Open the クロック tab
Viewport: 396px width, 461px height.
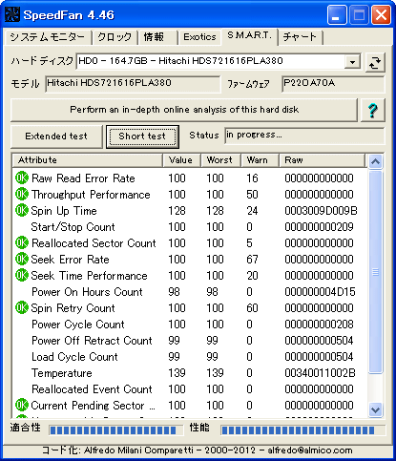115,37
